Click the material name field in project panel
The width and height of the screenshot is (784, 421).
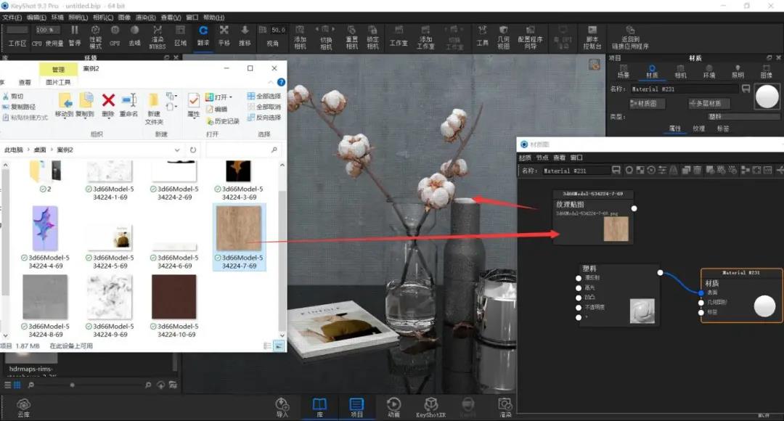coord(684,89)
